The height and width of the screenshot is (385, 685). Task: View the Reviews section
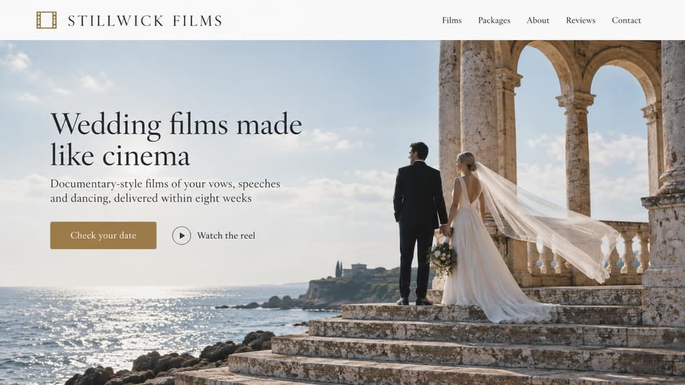[581, 20]
